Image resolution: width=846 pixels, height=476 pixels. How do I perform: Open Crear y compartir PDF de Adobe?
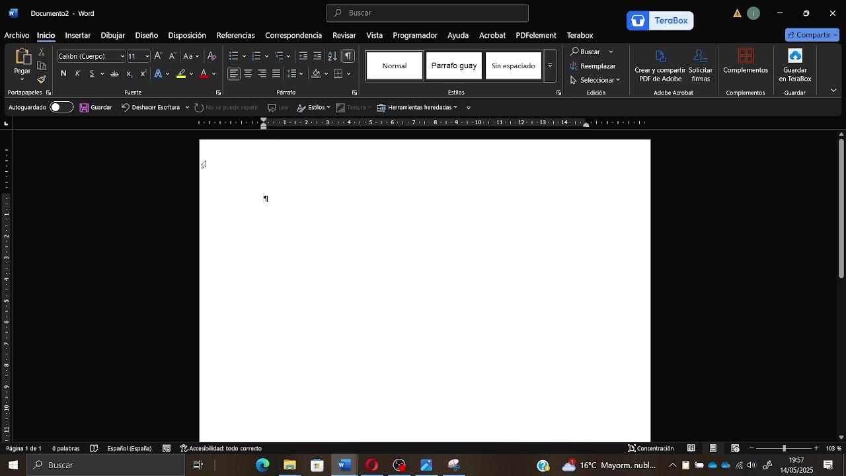pos(660,65)
